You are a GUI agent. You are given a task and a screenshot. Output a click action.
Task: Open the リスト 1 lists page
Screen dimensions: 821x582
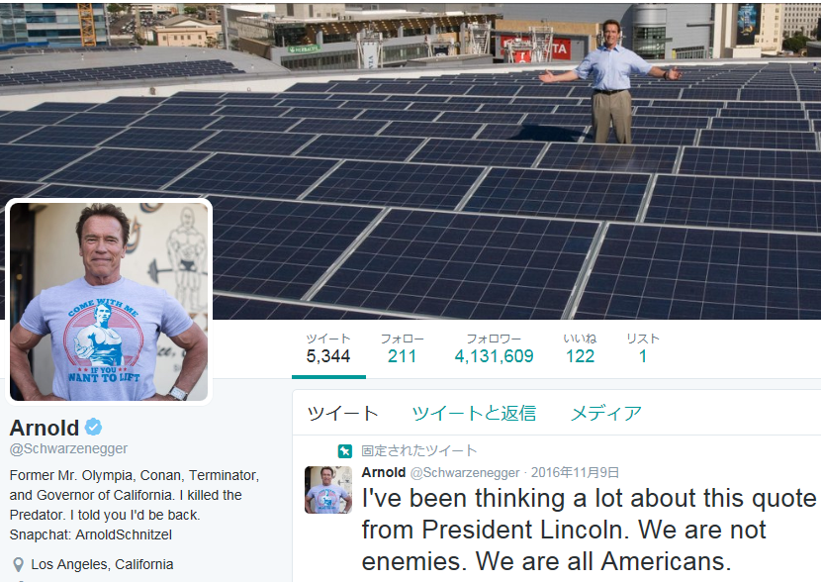(x=643, y=347)
